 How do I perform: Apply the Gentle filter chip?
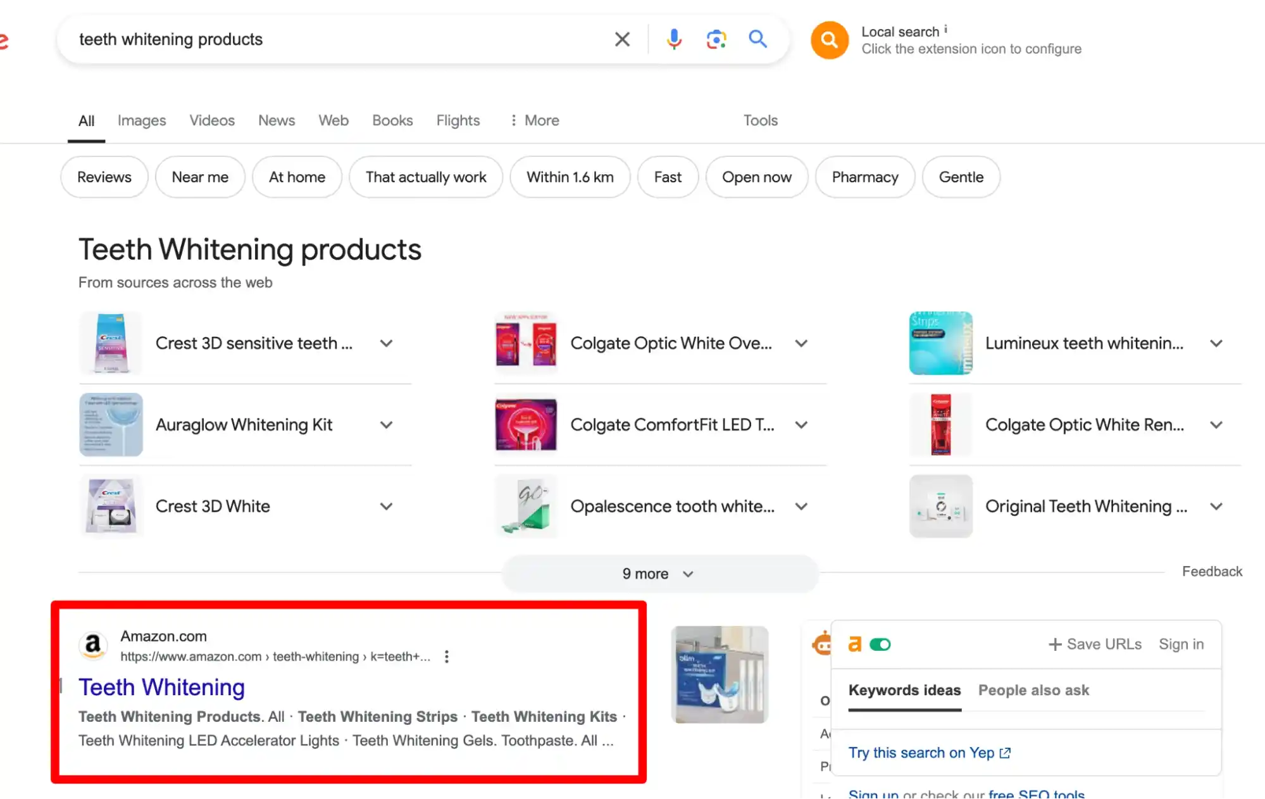[961, 177]
